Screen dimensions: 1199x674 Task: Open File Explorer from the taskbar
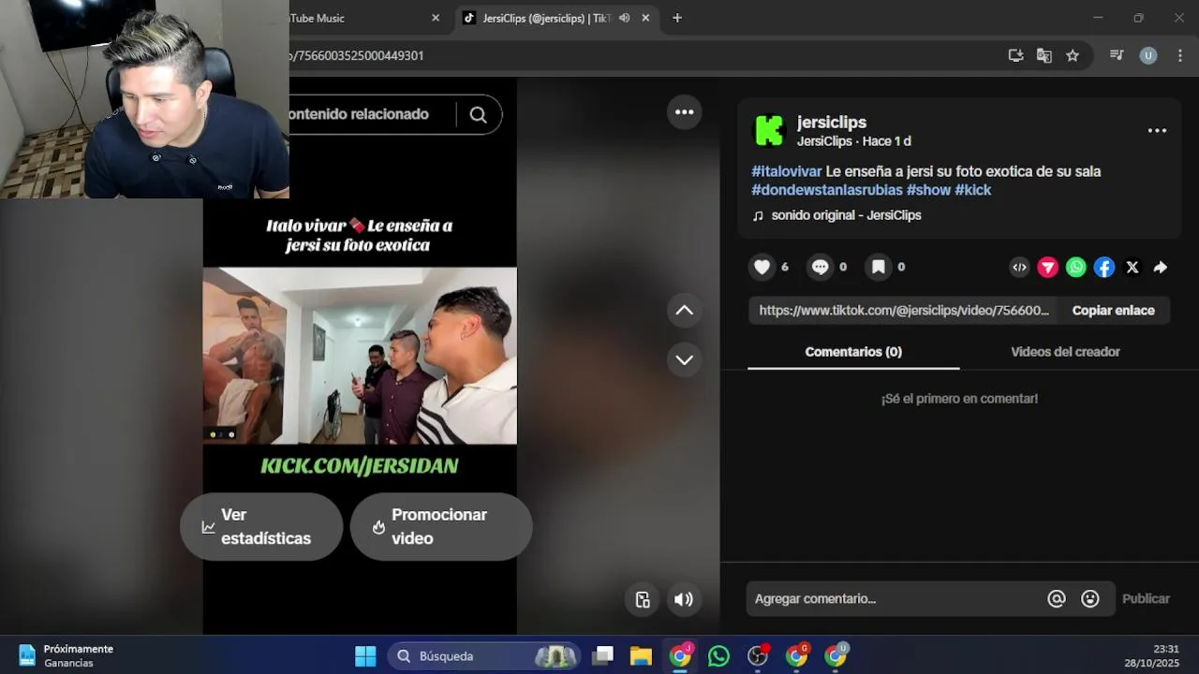[641, 656]
